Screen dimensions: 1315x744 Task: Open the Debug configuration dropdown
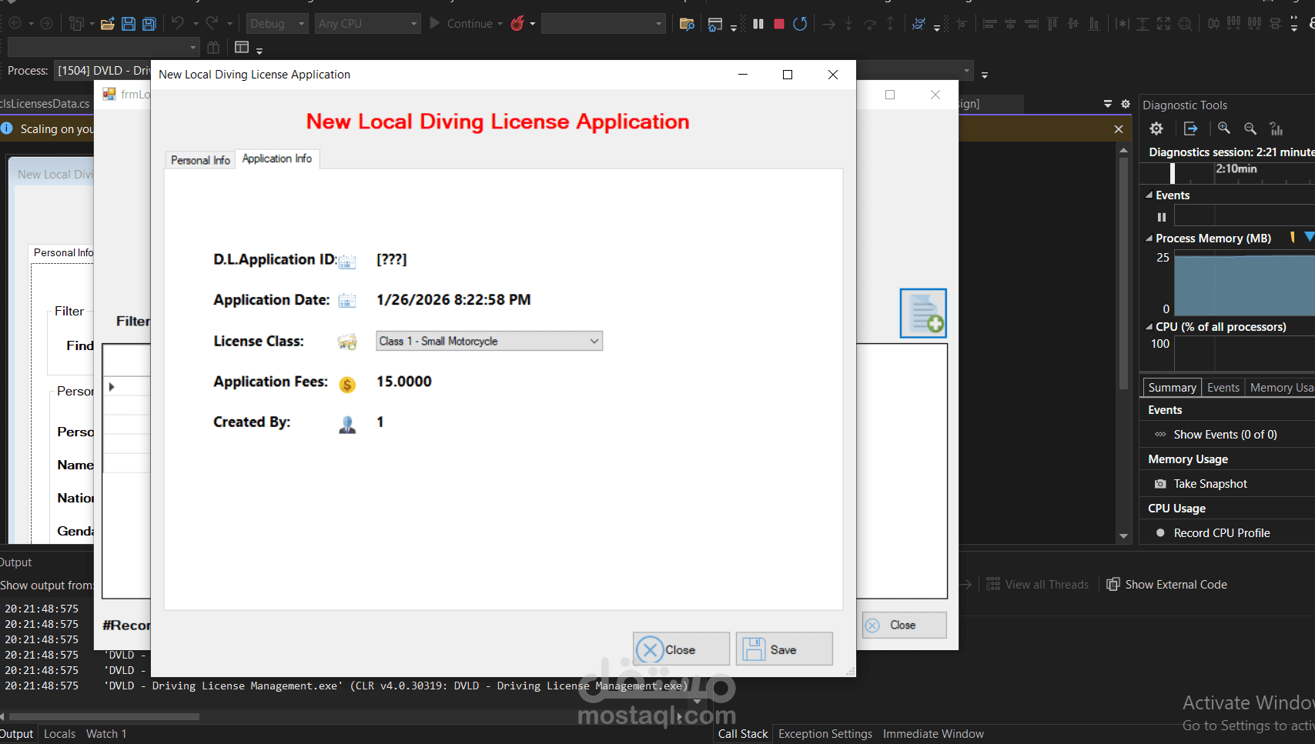[x=301, y=23]
